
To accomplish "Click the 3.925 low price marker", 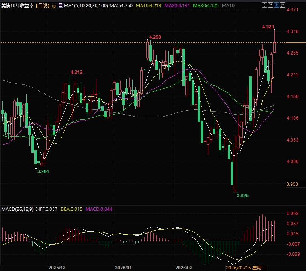I will click(242, 195).
